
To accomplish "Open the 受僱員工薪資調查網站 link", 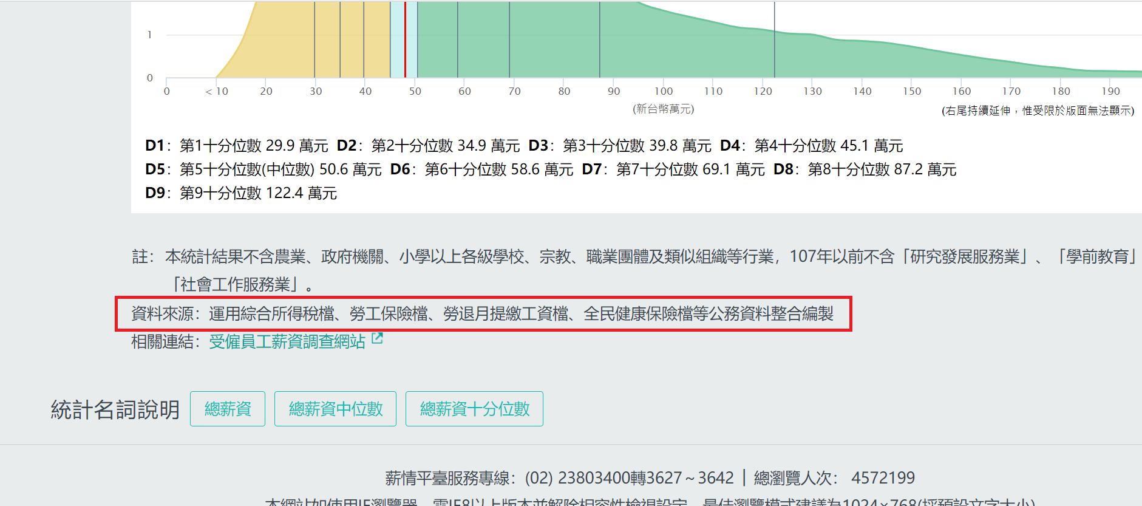I will 287,342.
